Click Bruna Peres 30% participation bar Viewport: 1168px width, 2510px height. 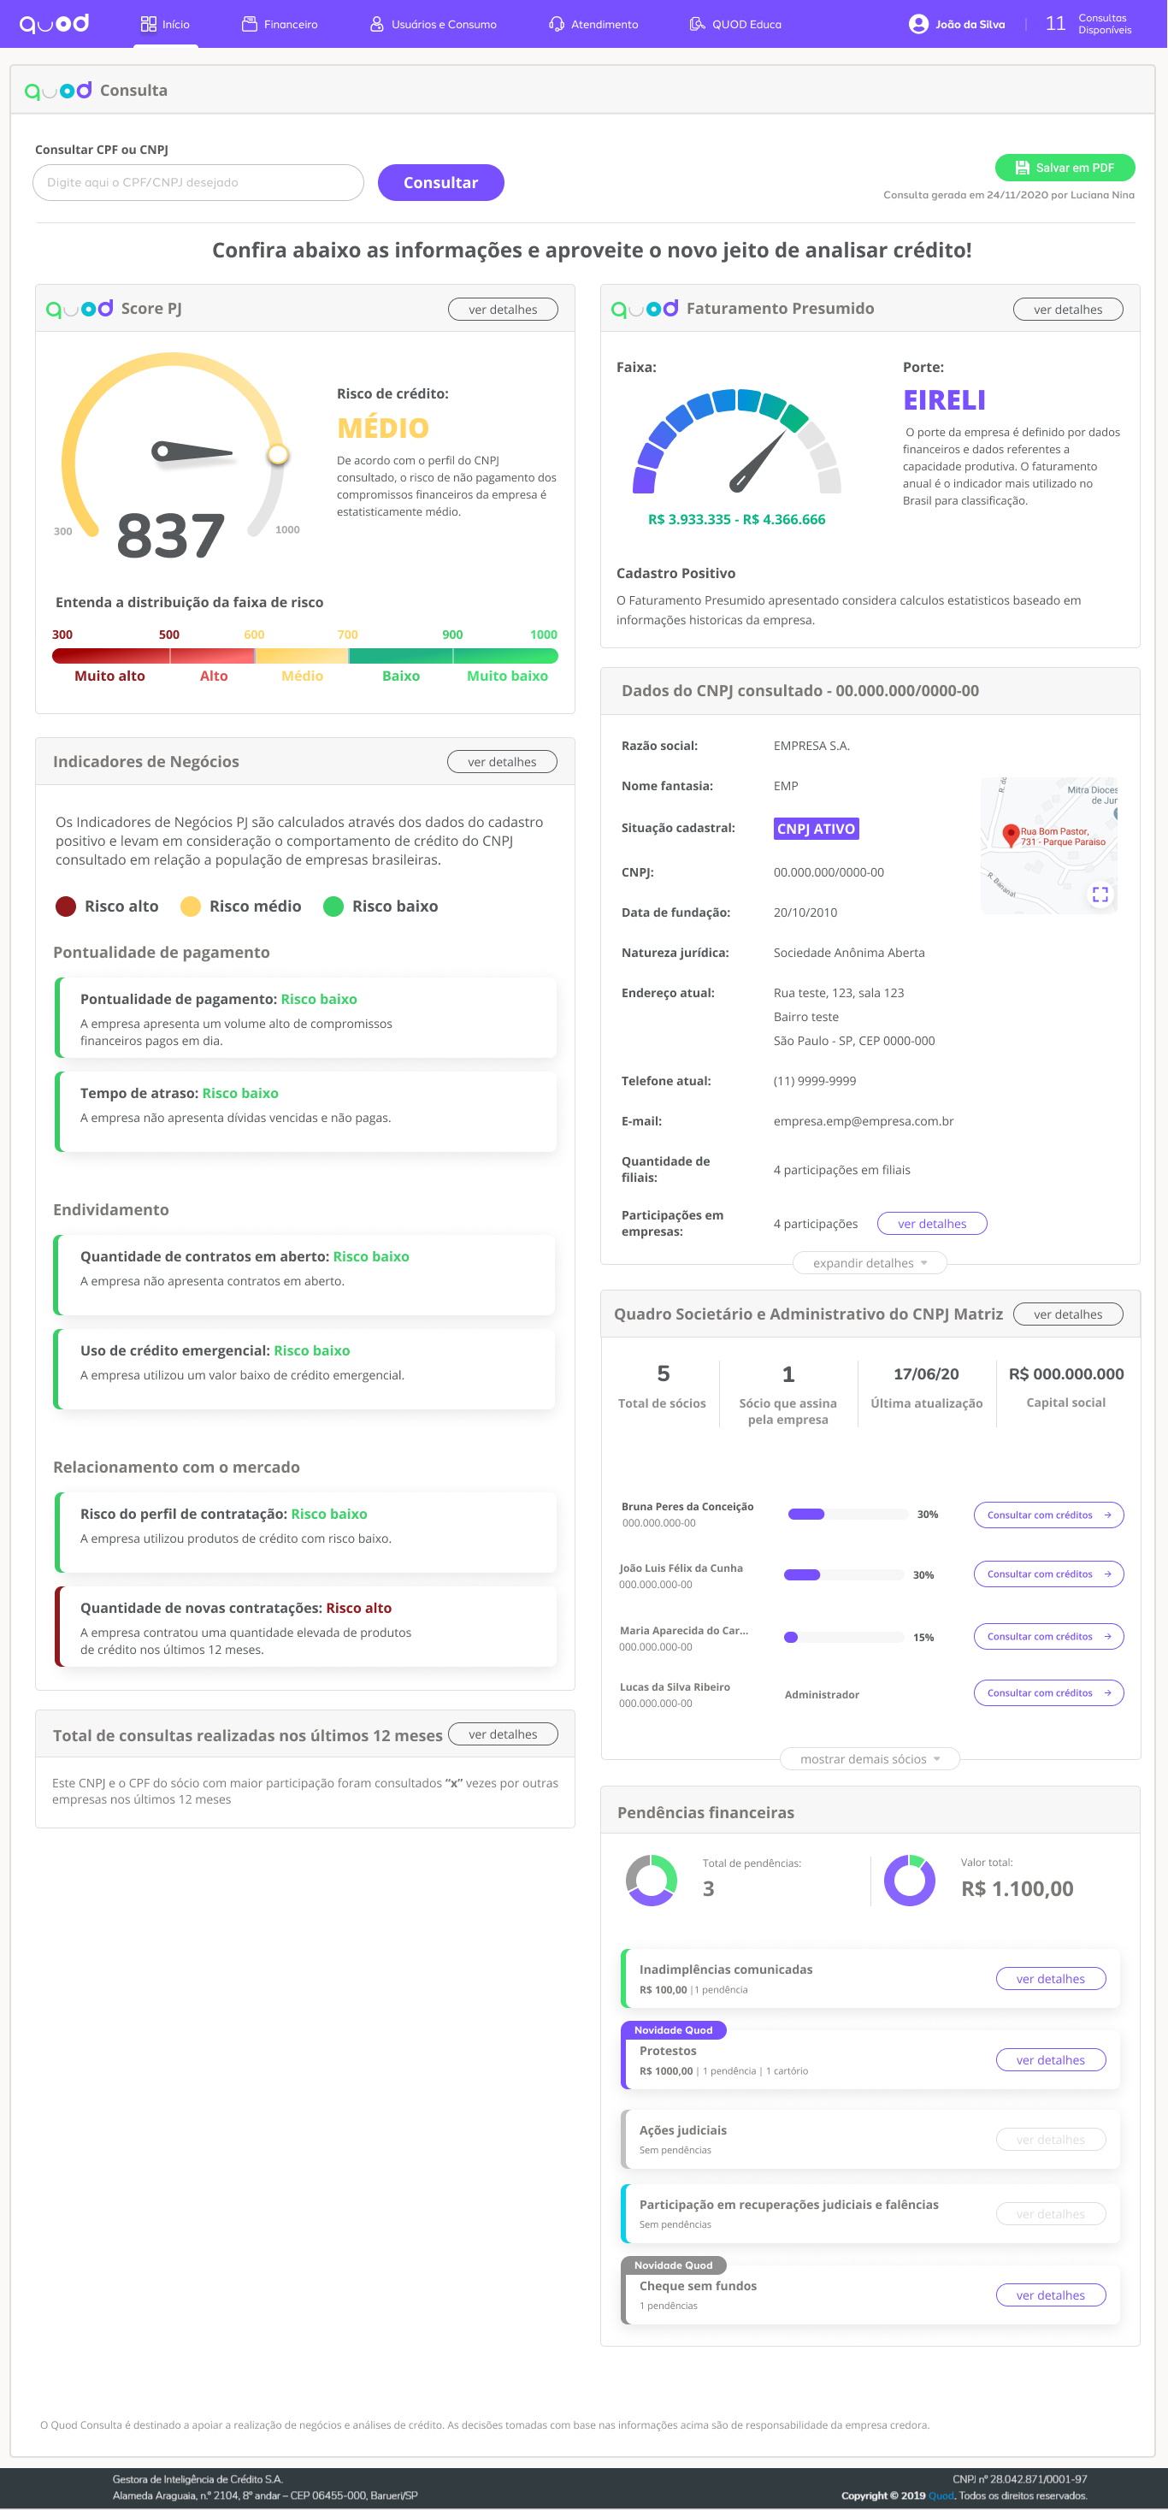point(847,1515)
